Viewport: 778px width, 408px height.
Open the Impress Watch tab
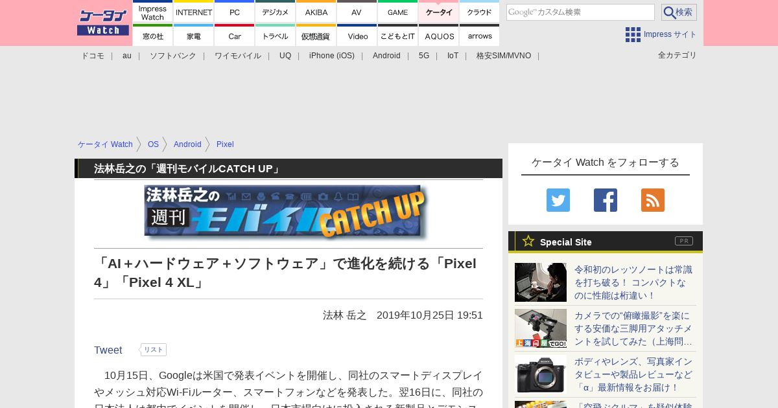tap(153, 12)
